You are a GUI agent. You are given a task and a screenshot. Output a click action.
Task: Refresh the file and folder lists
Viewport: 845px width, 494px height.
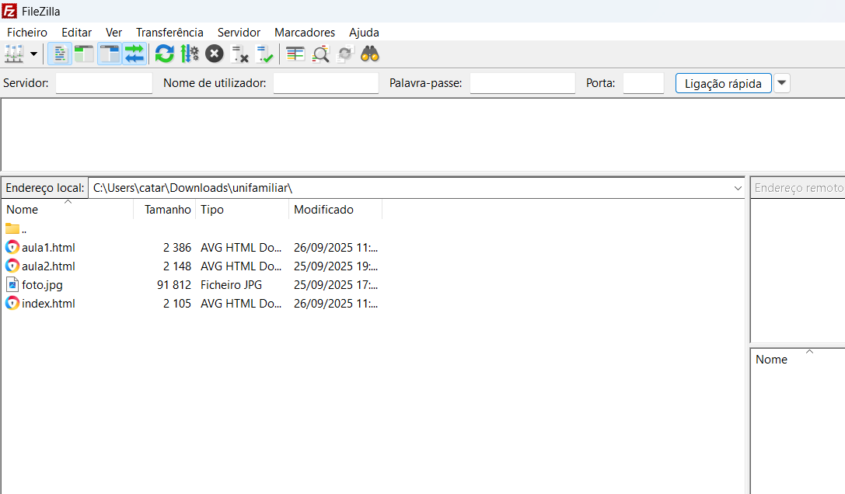[164, 54]
